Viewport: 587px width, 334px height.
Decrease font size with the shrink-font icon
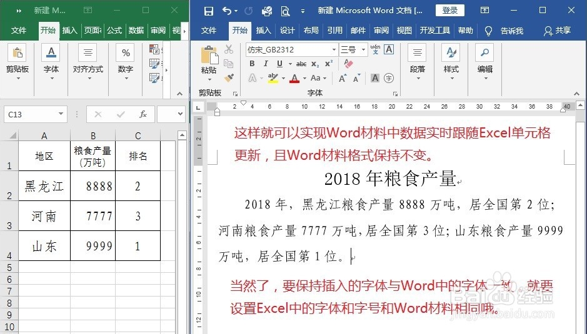[356, 78]
